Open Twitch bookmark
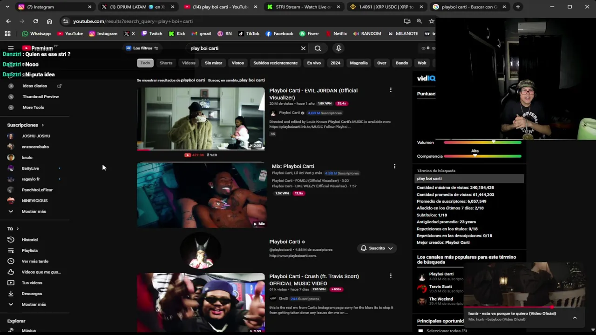 click(152, 33)
